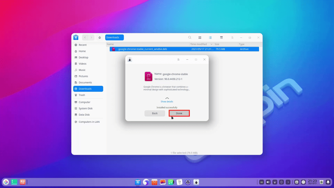Go back in file manager

(x=85, y=38)
